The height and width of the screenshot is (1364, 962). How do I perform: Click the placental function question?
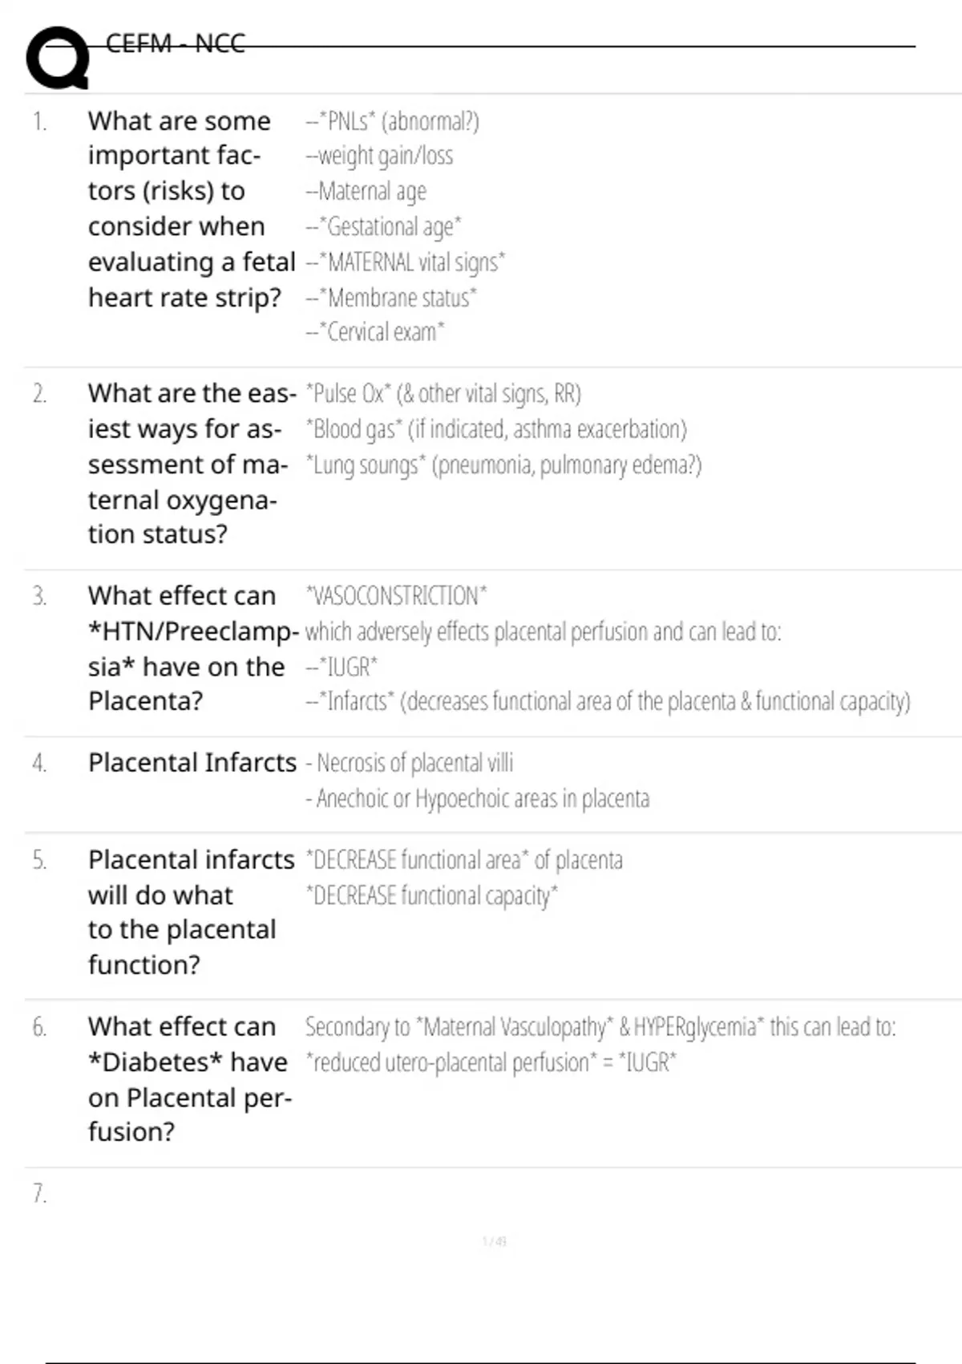coord(191,911)
